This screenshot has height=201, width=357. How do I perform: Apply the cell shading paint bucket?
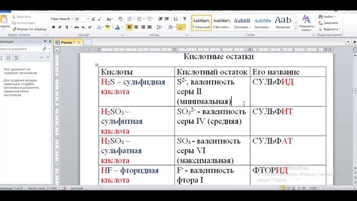[x=170, y=27]
